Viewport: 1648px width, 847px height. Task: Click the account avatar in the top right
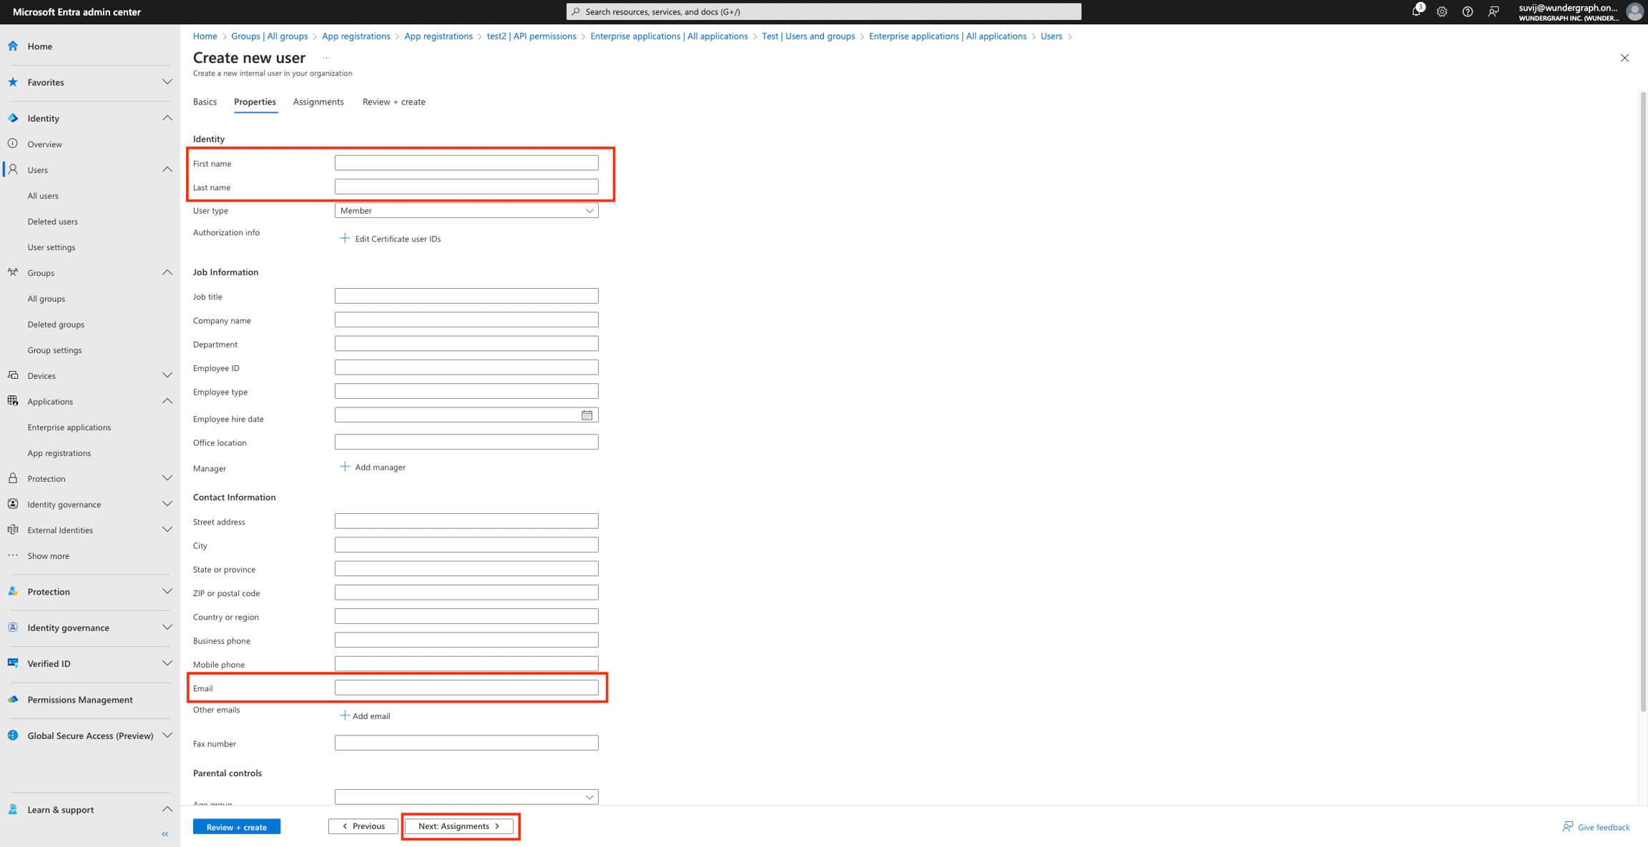(1634, 11)
